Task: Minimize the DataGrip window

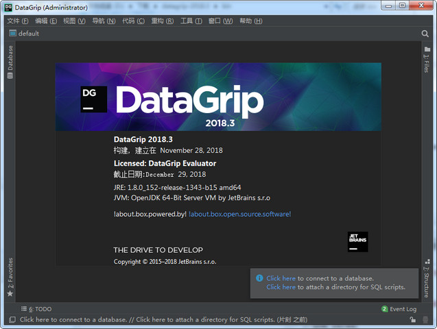Action: (x=389, y=5)
